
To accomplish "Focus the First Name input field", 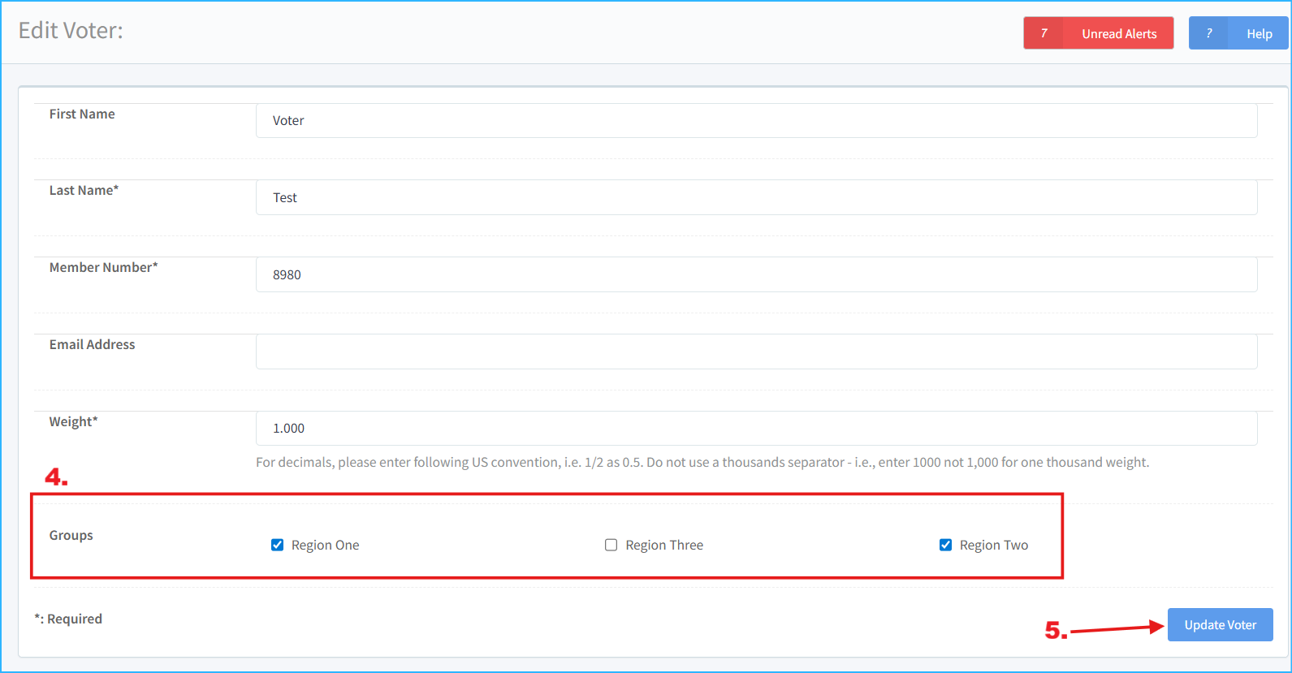I will 755,120.
